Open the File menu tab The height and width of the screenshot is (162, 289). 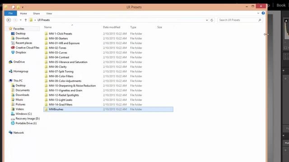pyautogui.click(x=10, y=13)
